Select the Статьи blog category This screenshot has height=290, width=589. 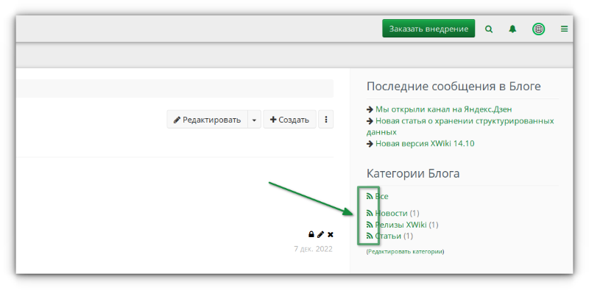[388, 236]
